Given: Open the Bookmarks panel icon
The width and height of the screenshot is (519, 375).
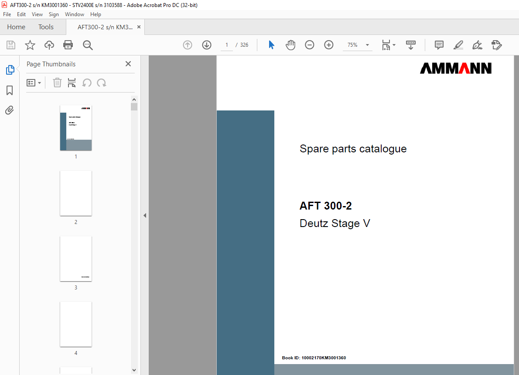Looking at the screenshot, I should (10, 90).
